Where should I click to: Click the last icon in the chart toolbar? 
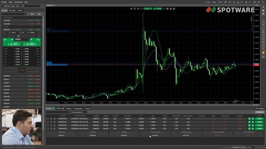(x=174, y=9)
